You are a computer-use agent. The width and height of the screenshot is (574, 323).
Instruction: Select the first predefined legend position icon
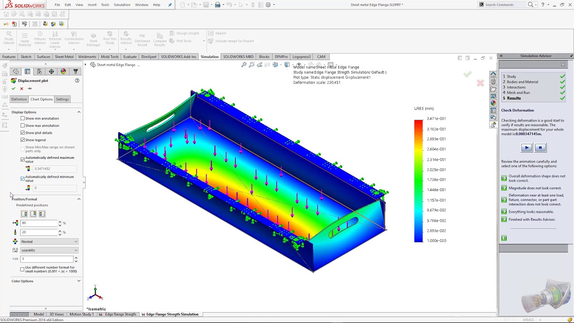[24, 214]
